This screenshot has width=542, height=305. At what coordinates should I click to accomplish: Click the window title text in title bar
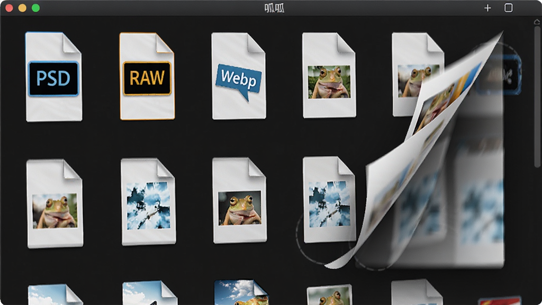(x=275, y=8)
